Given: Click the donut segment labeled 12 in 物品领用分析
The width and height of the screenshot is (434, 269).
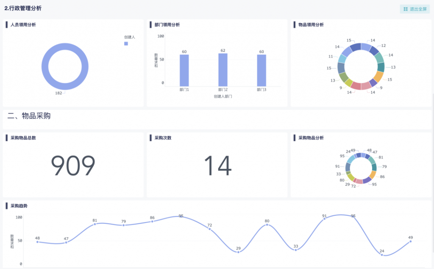Looking at the screenshot, I should pyautogui.click(x=374, y=50).
